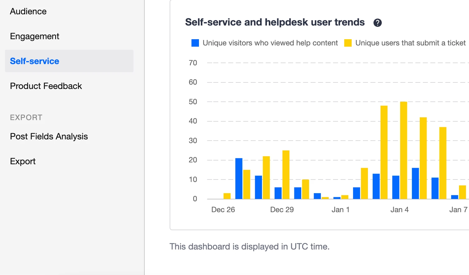Go to the Engagement section

pyautogui.click(x=35, y=36)
